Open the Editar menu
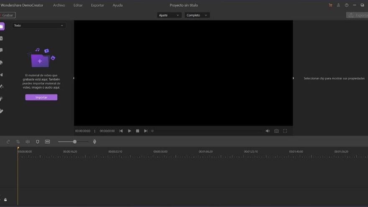The width and height of the screenshot is (368, 207). click(x=78, y=5)
